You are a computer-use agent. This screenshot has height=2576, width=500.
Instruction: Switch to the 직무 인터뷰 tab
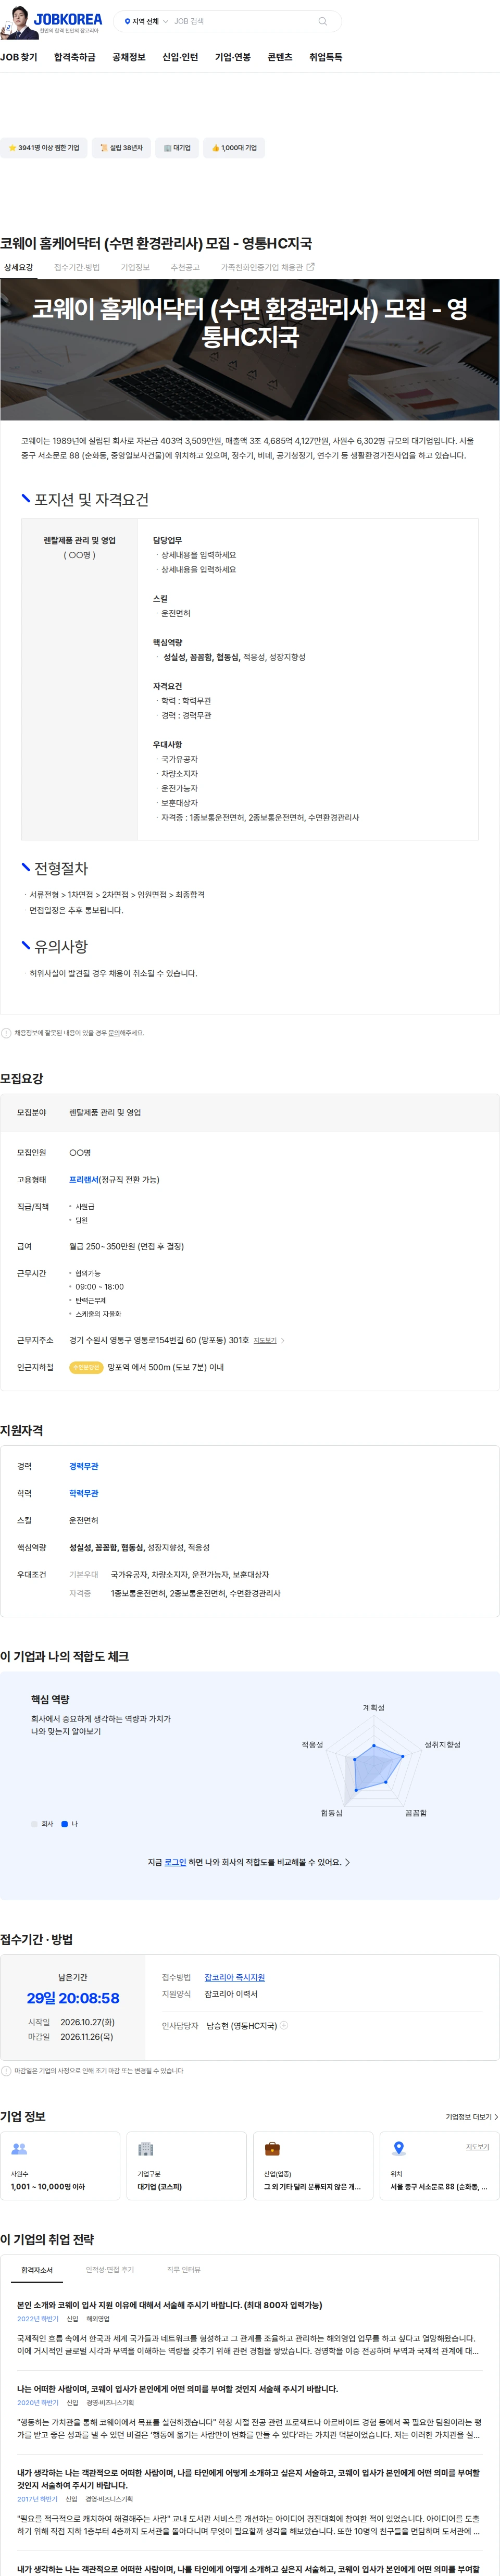pyautogui.click(x=184, y=2270)
